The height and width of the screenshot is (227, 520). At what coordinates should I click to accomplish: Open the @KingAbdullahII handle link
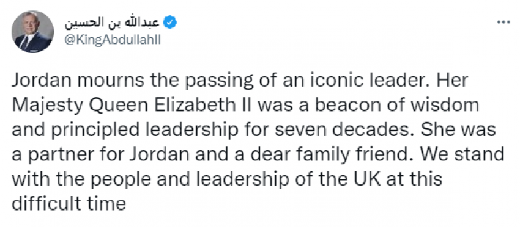[x=113, y=40]
